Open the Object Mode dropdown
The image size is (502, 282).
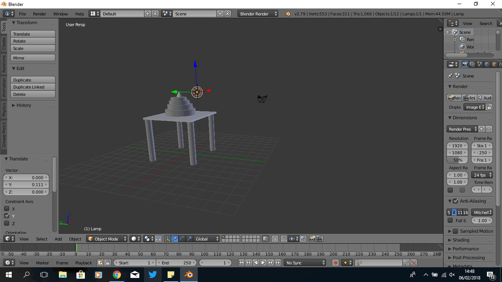[107, 239]
